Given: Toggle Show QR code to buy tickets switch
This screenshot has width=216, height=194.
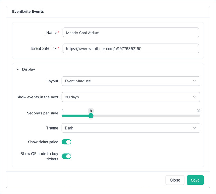Looking at the screenshot, I should (x=66, y=156).
